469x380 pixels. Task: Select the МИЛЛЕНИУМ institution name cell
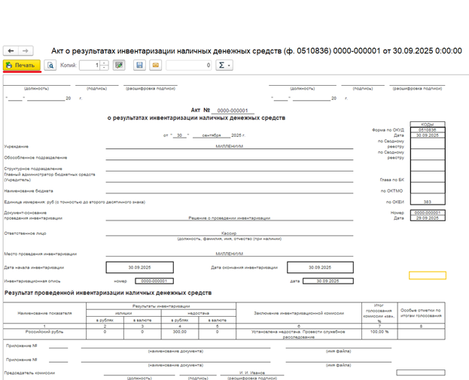[229, 146]
